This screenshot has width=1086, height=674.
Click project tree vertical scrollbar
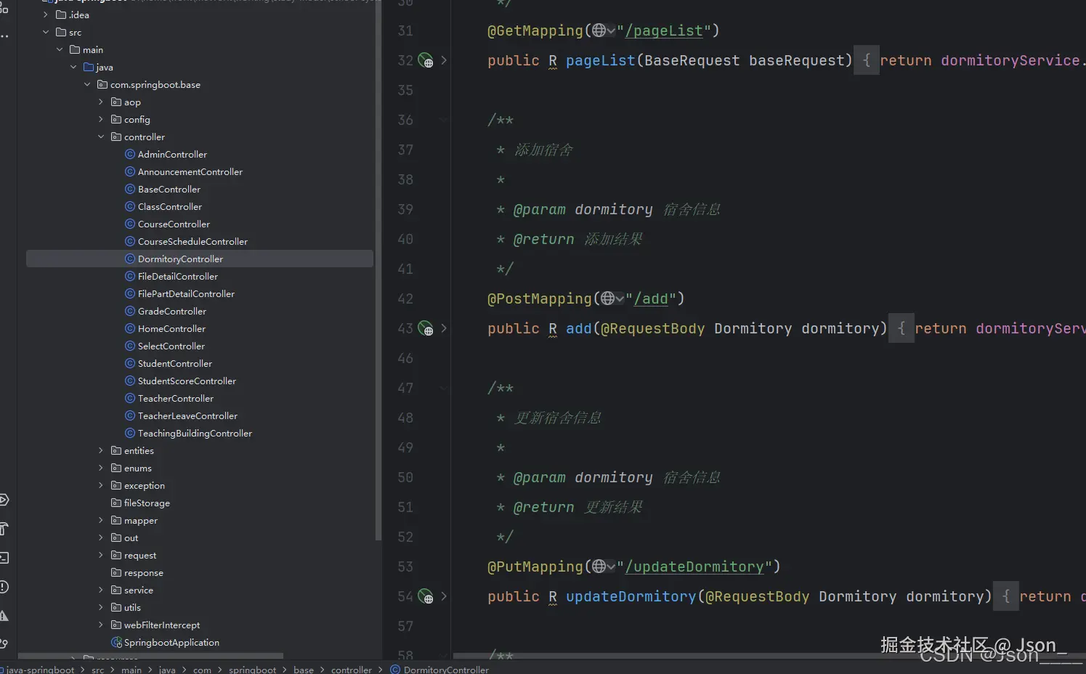point(378,269)
